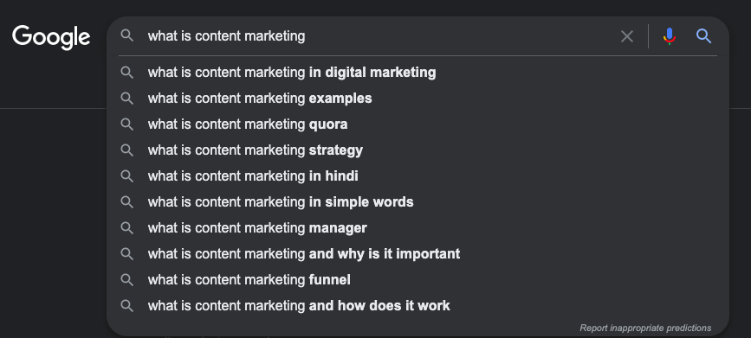Choose 'and how does it work' suggestion

coord(418,305)
